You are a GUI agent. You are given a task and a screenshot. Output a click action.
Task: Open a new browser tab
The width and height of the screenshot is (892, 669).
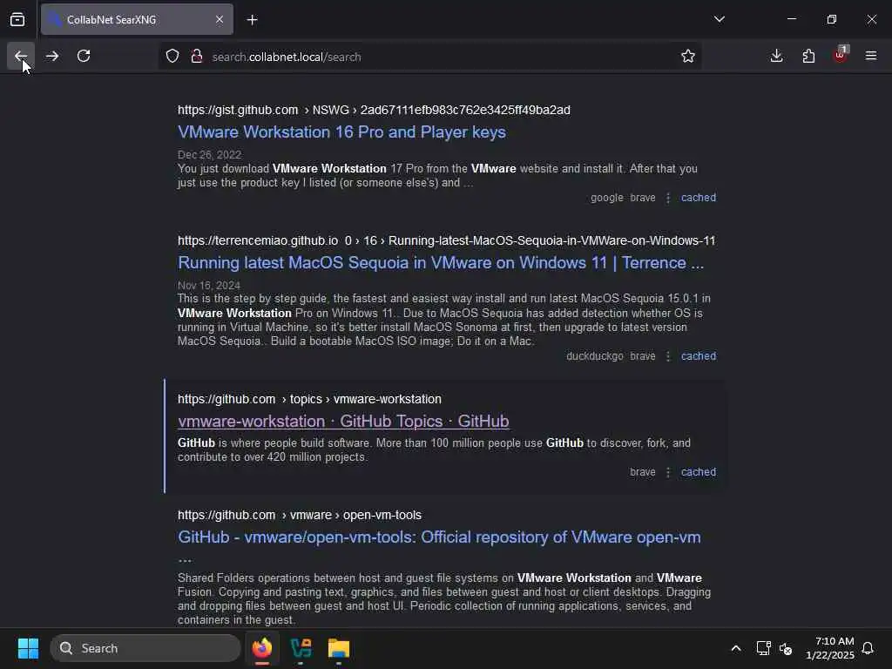252,20
